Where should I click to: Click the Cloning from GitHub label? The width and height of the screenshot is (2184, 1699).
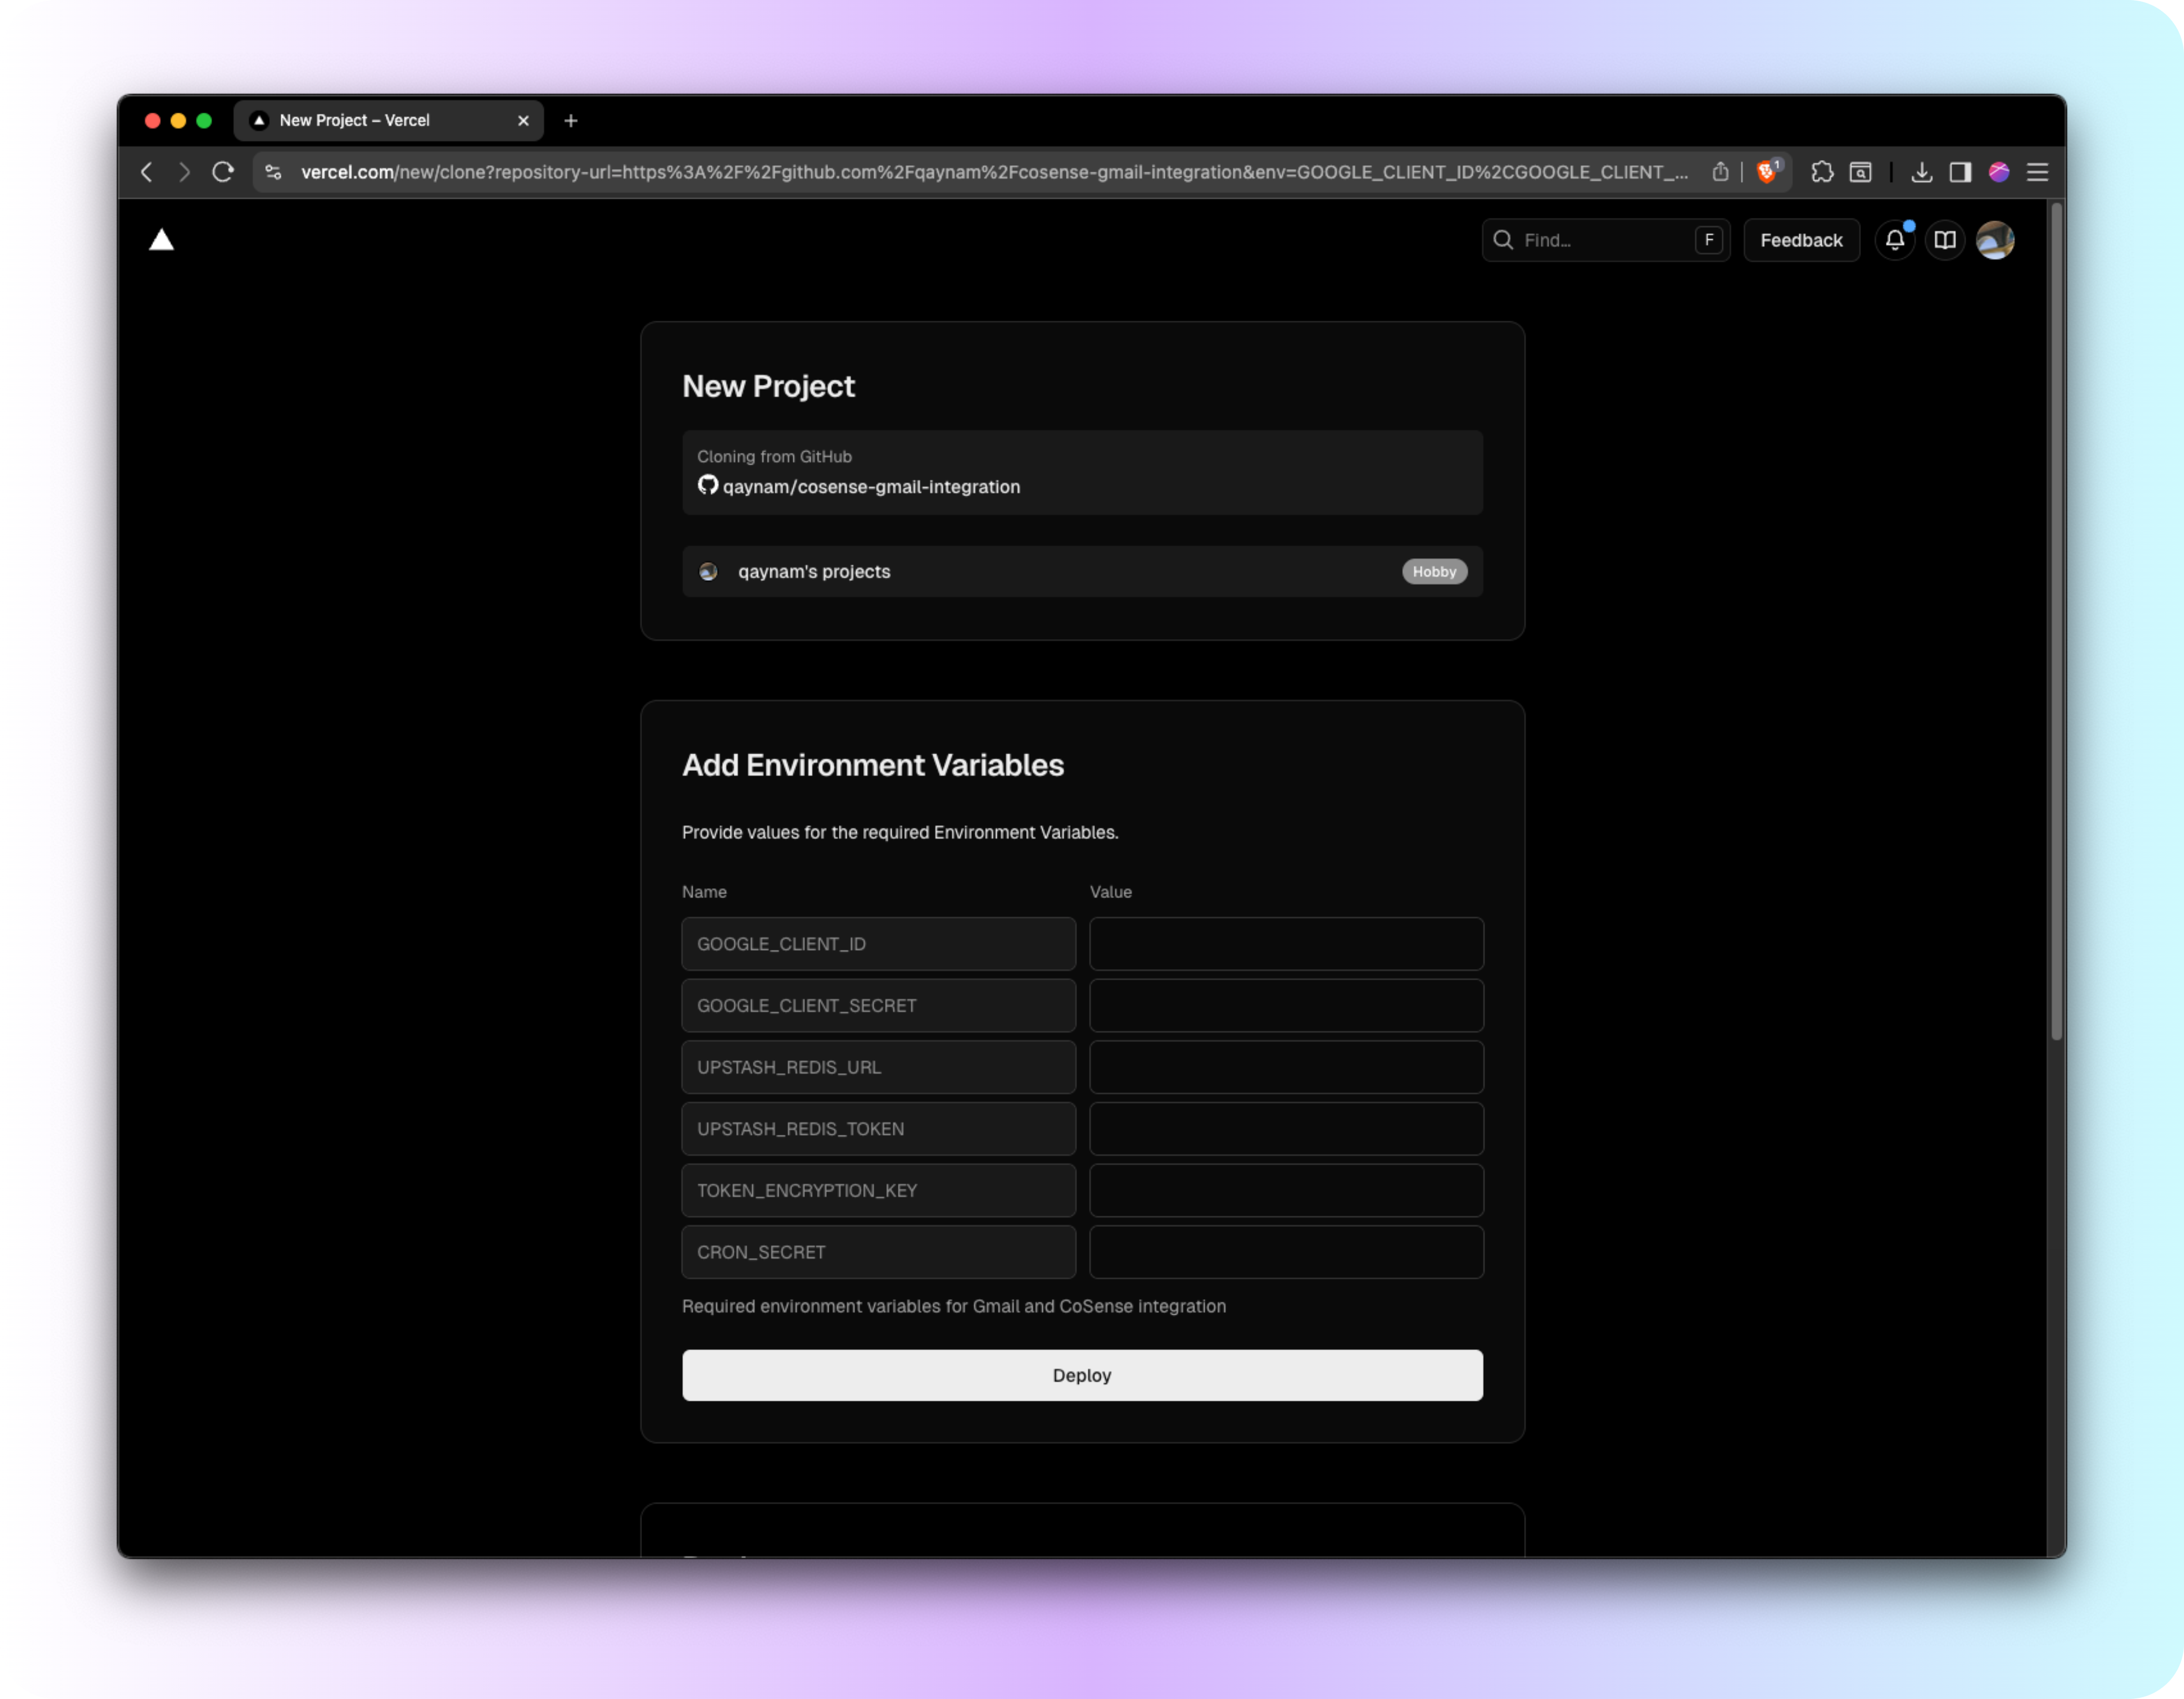point(774,456)
